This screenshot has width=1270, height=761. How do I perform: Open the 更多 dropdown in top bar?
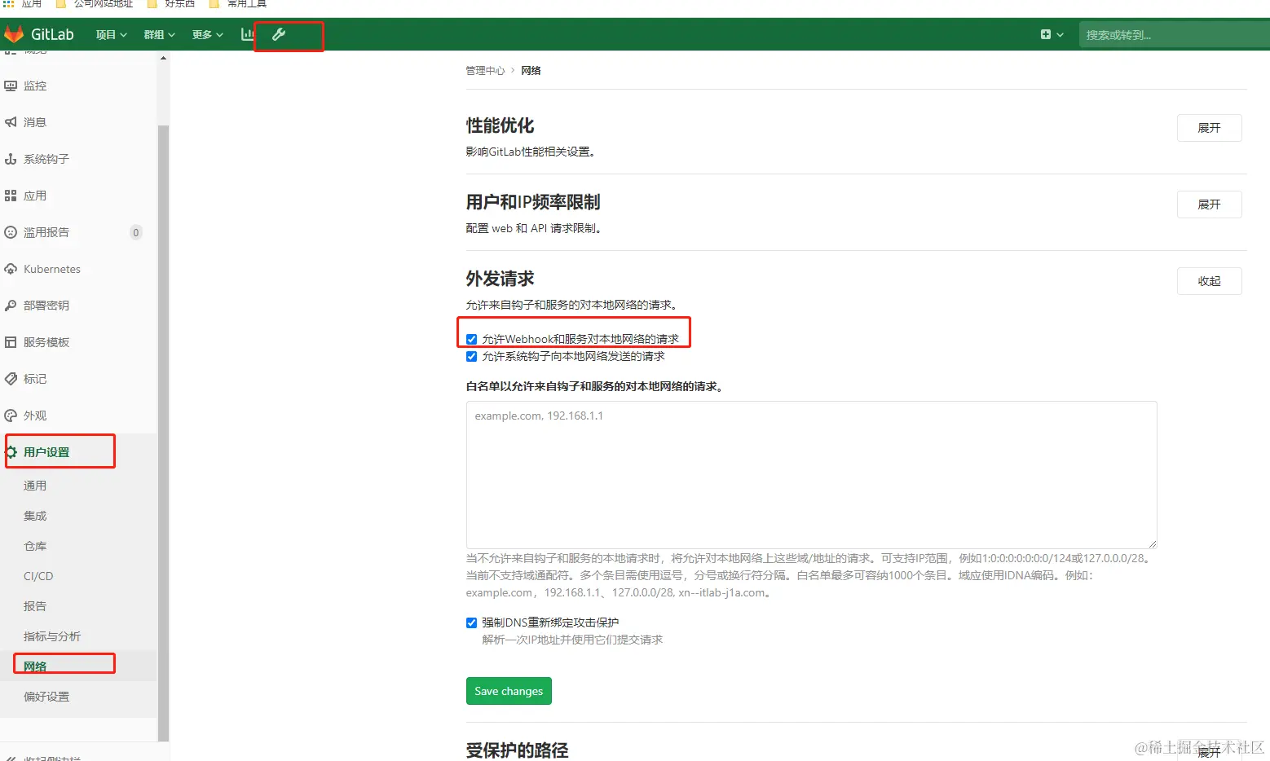(x=207, y=34)
